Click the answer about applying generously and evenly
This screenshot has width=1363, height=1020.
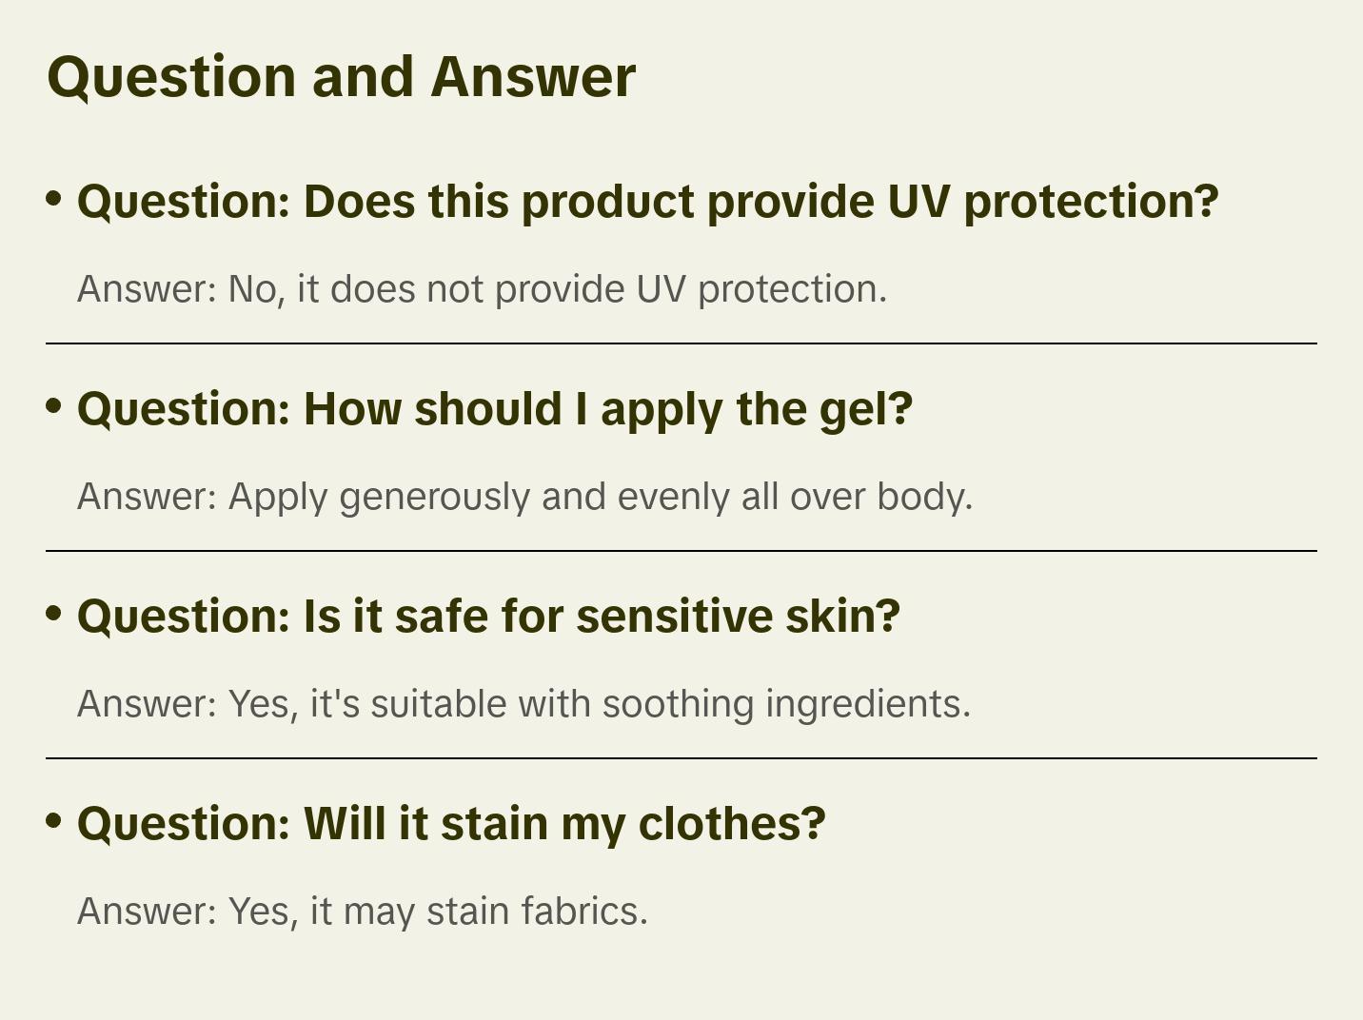click(524, 497)
